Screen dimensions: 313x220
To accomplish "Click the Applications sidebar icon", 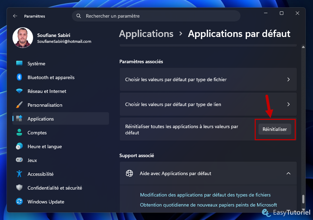I will click(19, 118).
